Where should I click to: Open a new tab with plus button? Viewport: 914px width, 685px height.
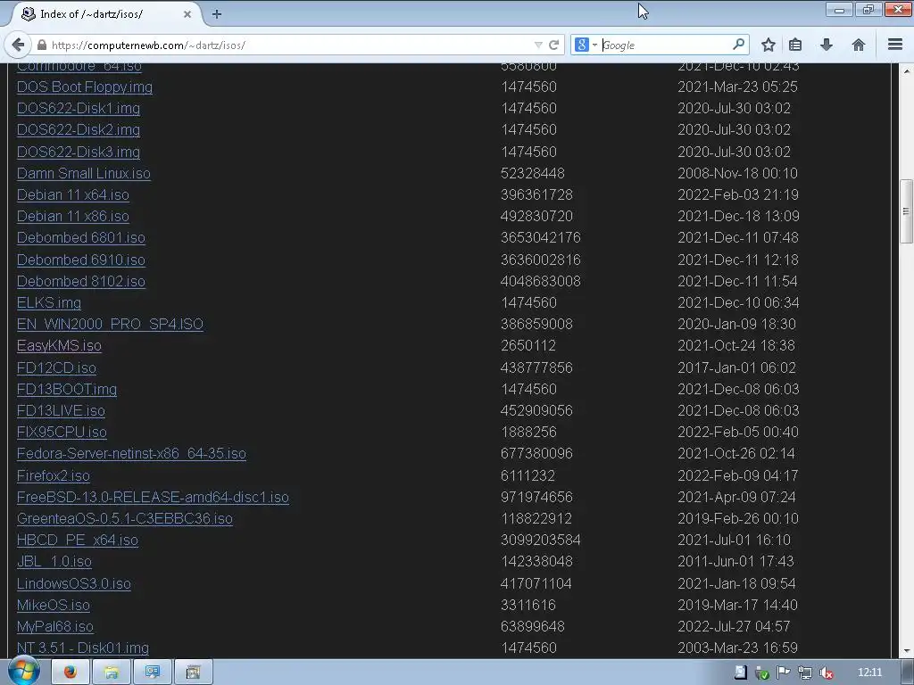coord(217,14)
